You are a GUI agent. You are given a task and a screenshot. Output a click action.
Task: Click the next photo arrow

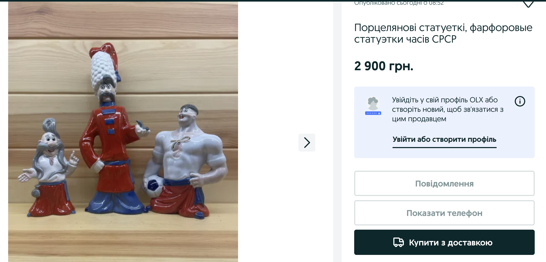click(x=307, y=143)
